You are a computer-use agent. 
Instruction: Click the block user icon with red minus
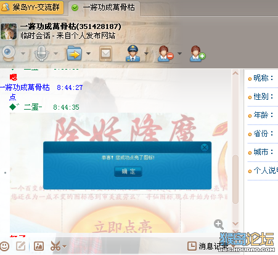165,54
